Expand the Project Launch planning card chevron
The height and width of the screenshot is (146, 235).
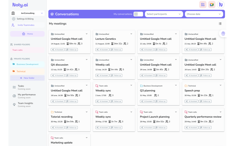(176, 112)
